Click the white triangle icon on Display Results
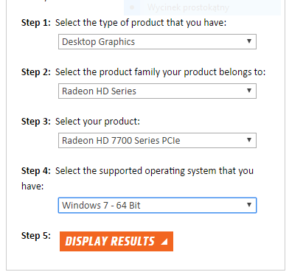Viewport: 289px width, 272px height. coord(164,242)
